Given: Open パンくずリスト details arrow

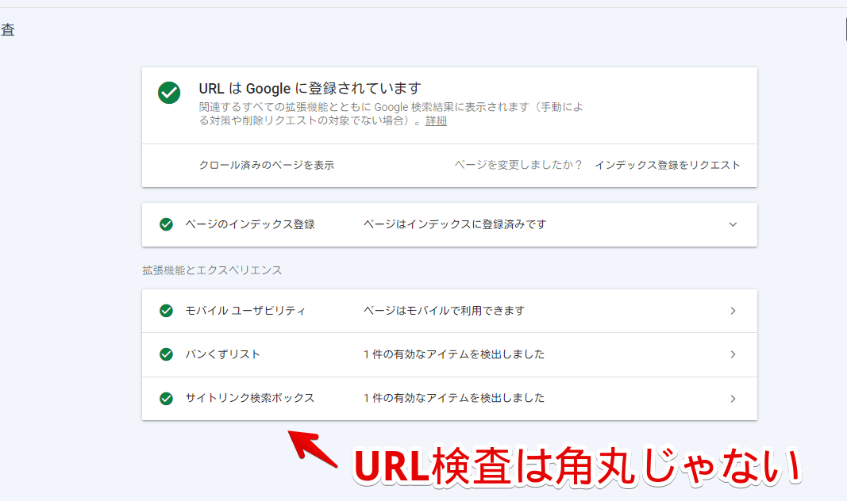Looking at the screenshot, I should (733, 354).
